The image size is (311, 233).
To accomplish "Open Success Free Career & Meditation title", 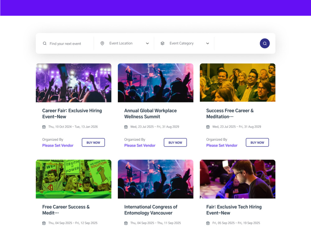I will coord(230,114).
